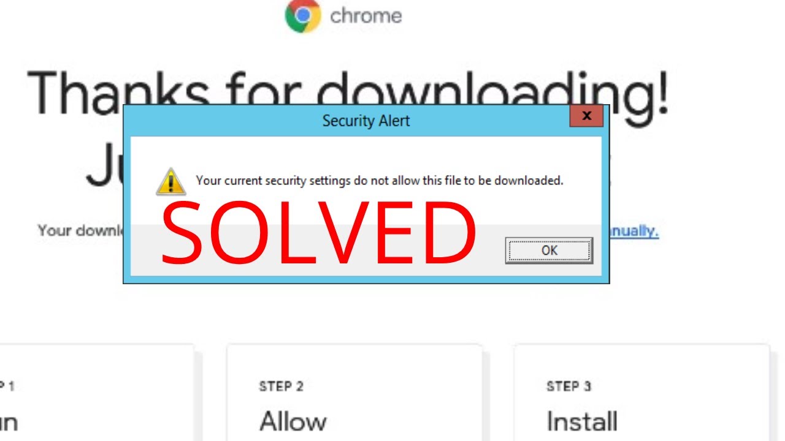
Task: Click the Chrome logo icon
Action: [x=303, y=15]
